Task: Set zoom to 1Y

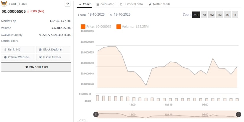Action: tap(235, 15)
